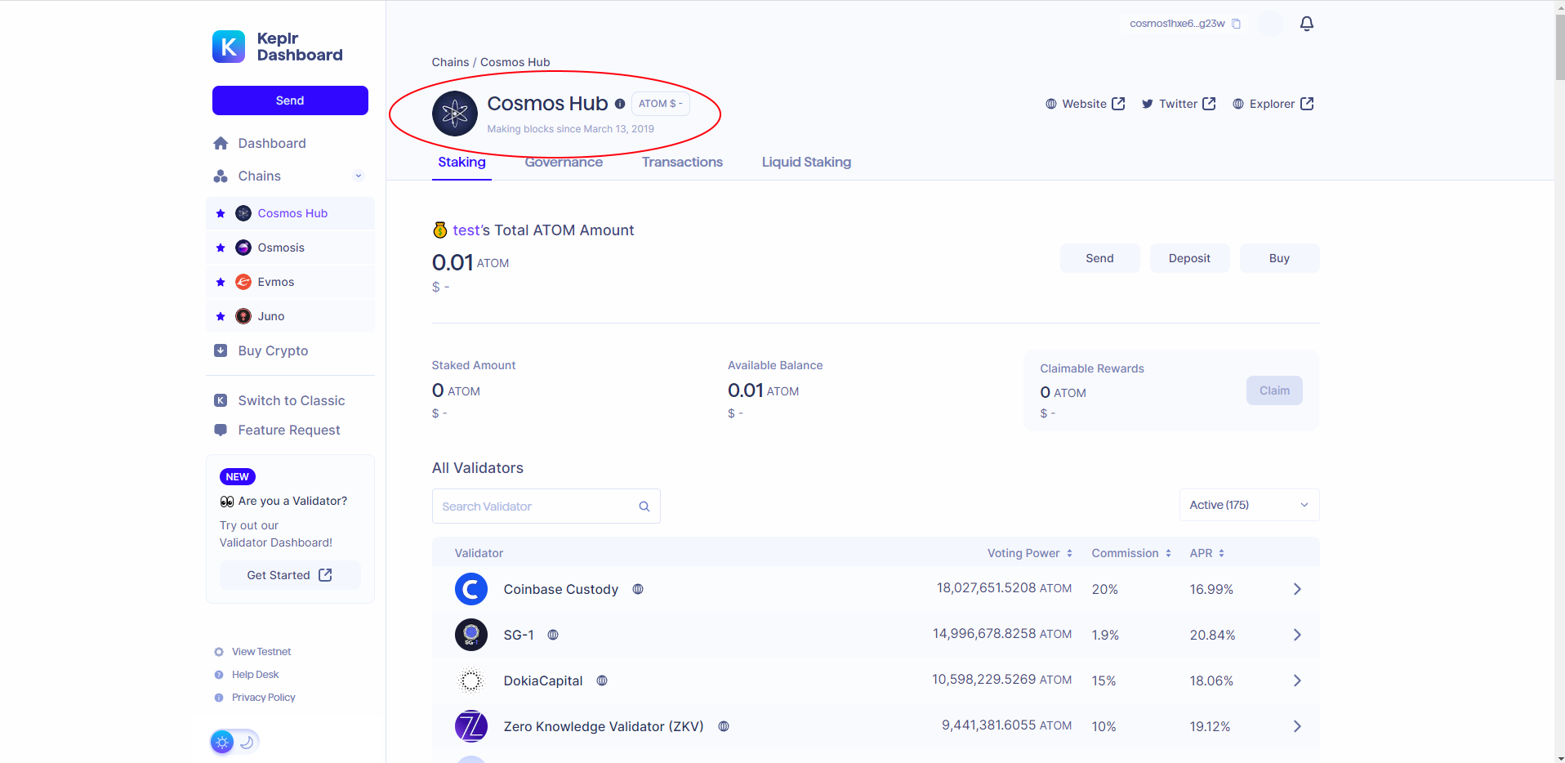The width and height of the screenshot is (1565, 763).
Task: Expand the DokiaCapital row arrow
Action: [x=1297, y=680]
